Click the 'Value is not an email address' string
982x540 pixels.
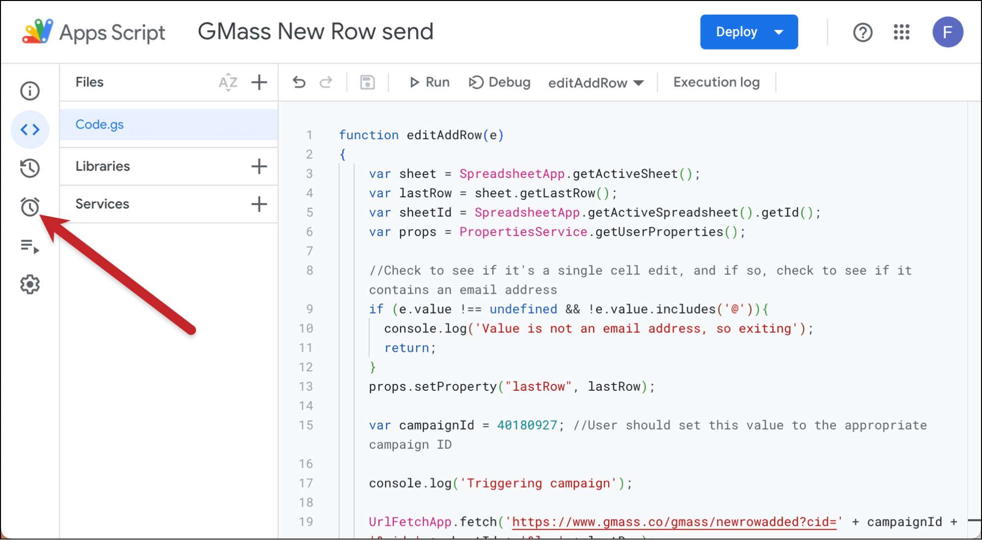tap(637, 329)
